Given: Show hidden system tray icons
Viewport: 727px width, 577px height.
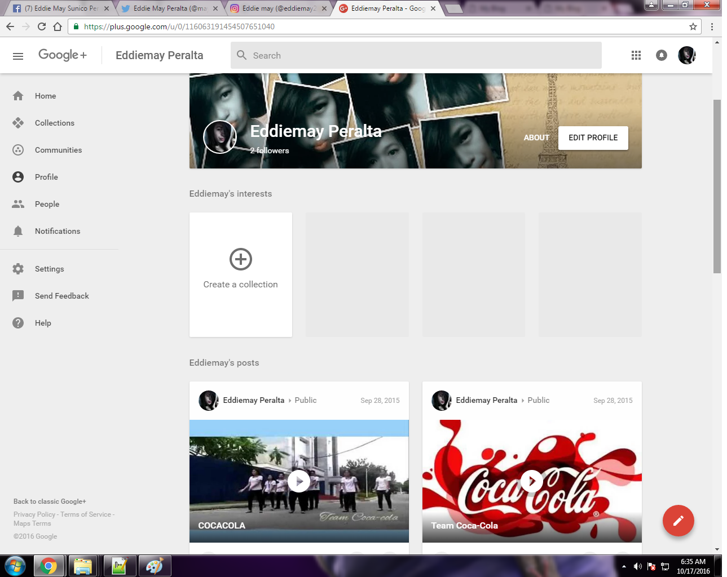Looking at the screenshot, I should (x=624, y=566).
